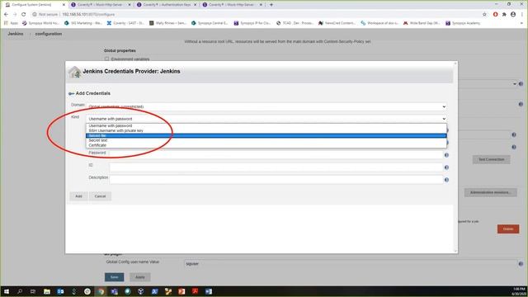Open the Extensions puzzle icon
Image resolution: width=528 pixels, height=297 pixels.
pos(504,15)
